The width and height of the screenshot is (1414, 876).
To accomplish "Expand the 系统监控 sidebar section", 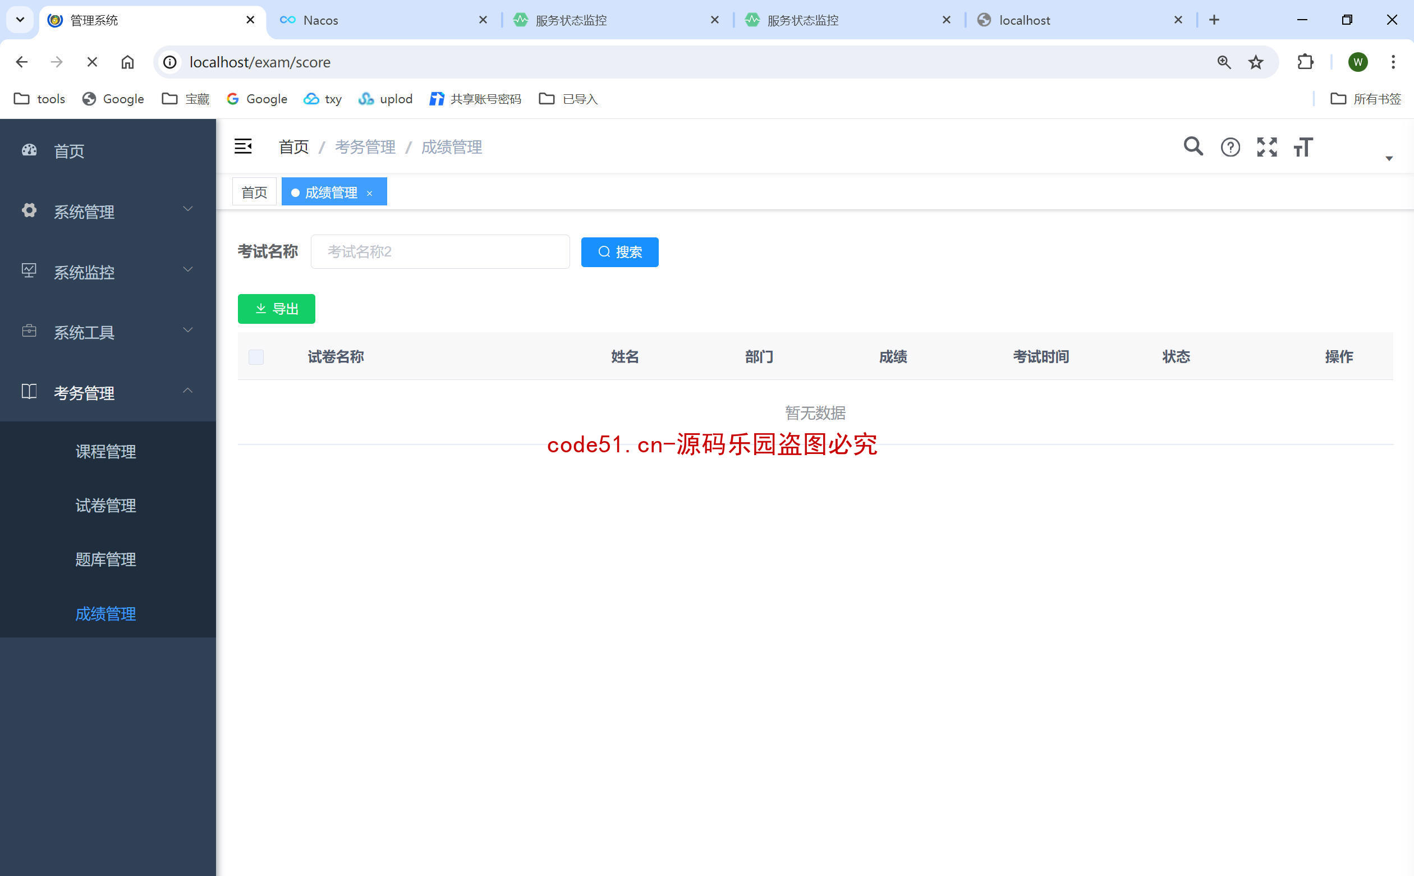I will tap(107, 271).
